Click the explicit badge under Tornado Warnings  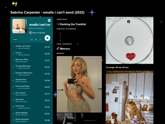(16, 68)
